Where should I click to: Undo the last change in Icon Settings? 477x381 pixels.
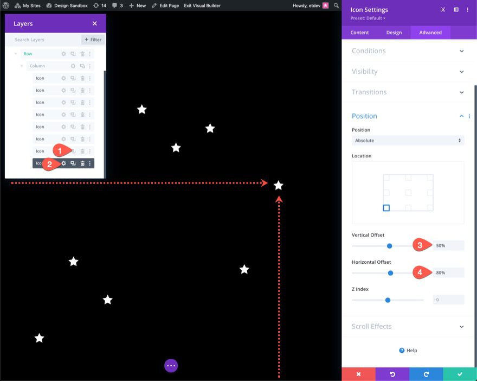coord(391,374)
